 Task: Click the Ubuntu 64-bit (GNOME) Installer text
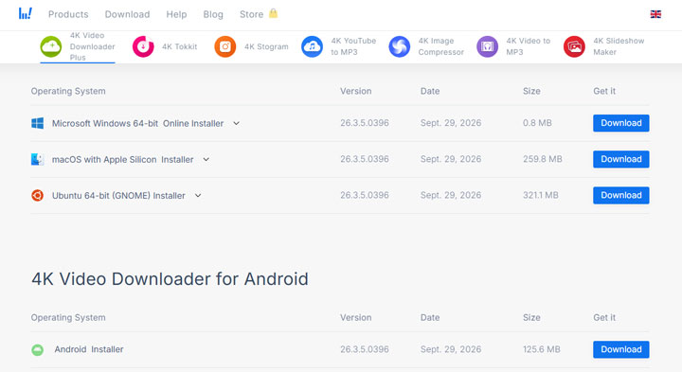[118, 196]
